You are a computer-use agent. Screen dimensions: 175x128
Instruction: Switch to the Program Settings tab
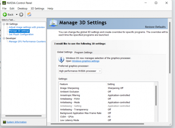pyautogui.click(x=83, y=52)
